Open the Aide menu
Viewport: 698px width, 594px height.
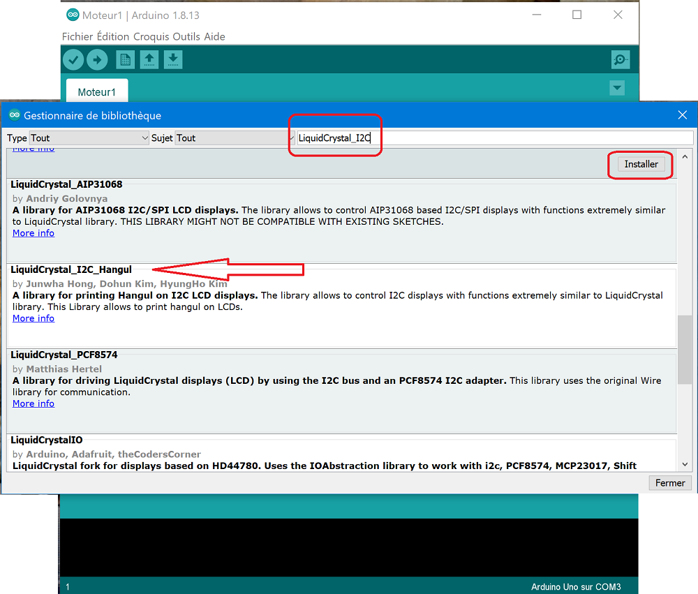[214, 36]
